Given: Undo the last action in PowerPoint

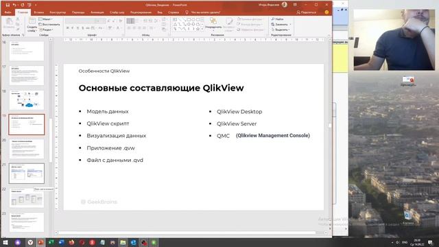Looking at the screenshot, I should (14, 5).
